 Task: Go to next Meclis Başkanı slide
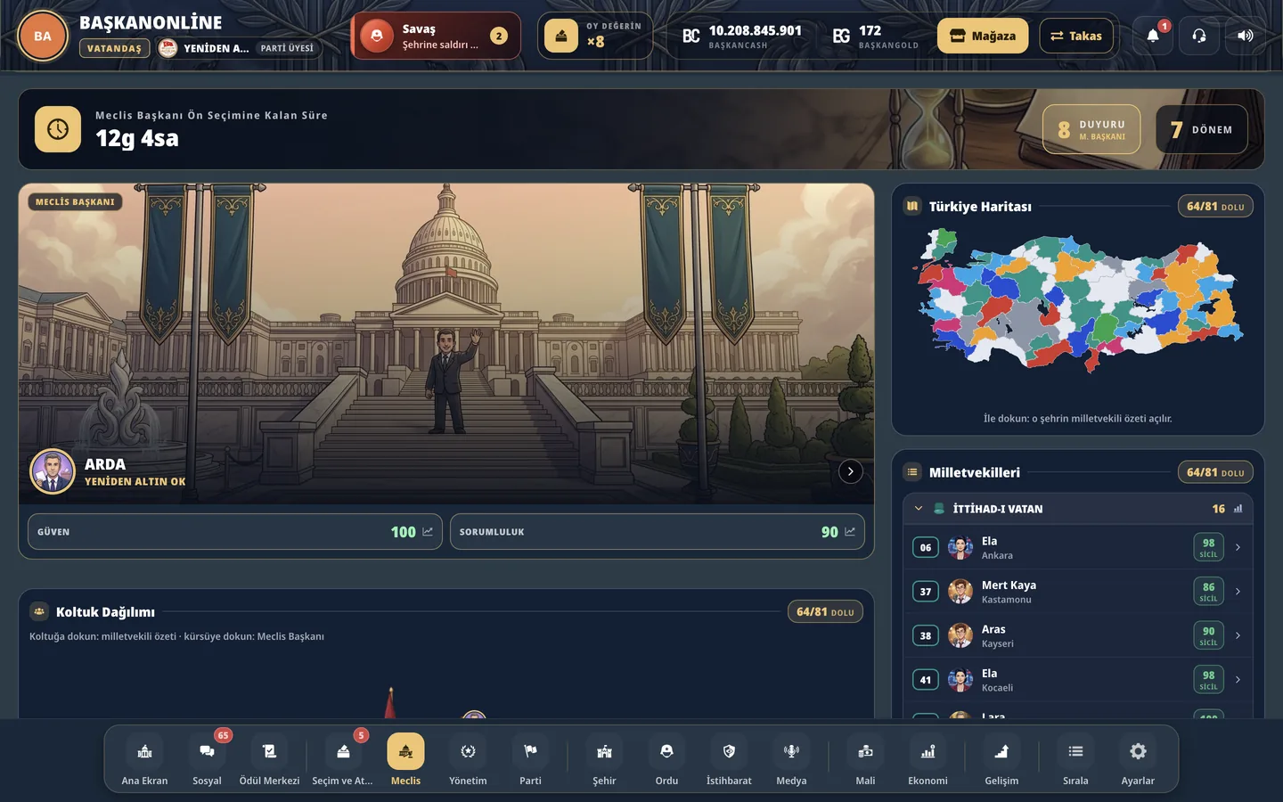tap(851, 471)
